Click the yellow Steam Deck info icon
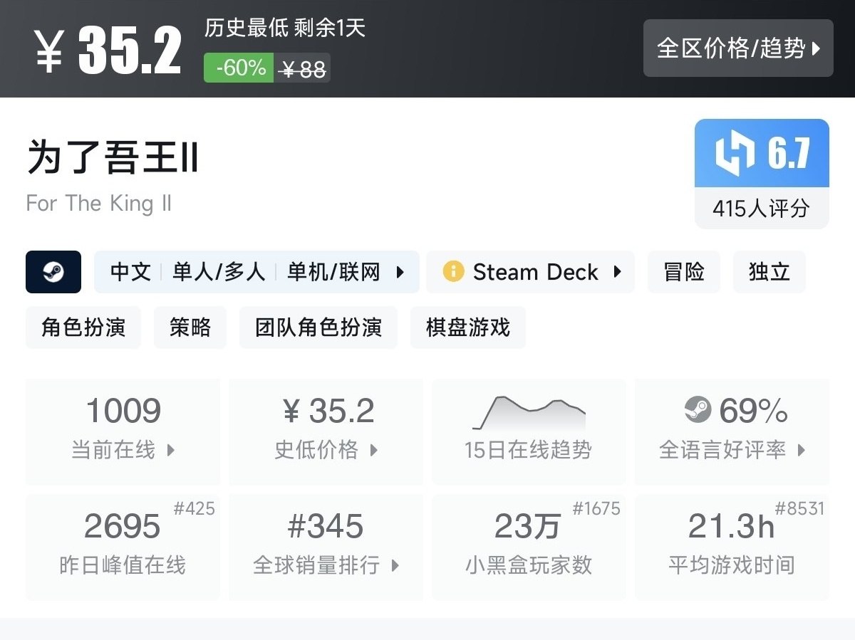 [453, 272]
